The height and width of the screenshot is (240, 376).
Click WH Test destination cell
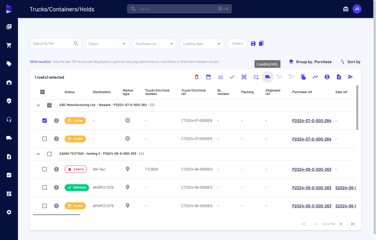(x=99, y=169)
